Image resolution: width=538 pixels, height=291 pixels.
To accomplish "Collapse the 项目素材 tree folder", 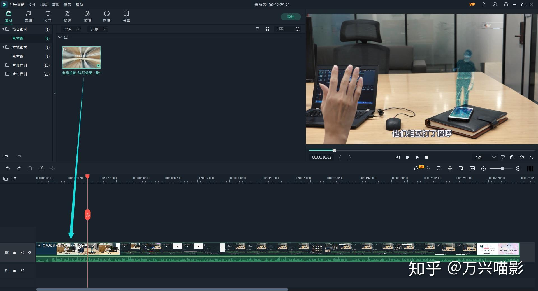I will pos(3,29).
